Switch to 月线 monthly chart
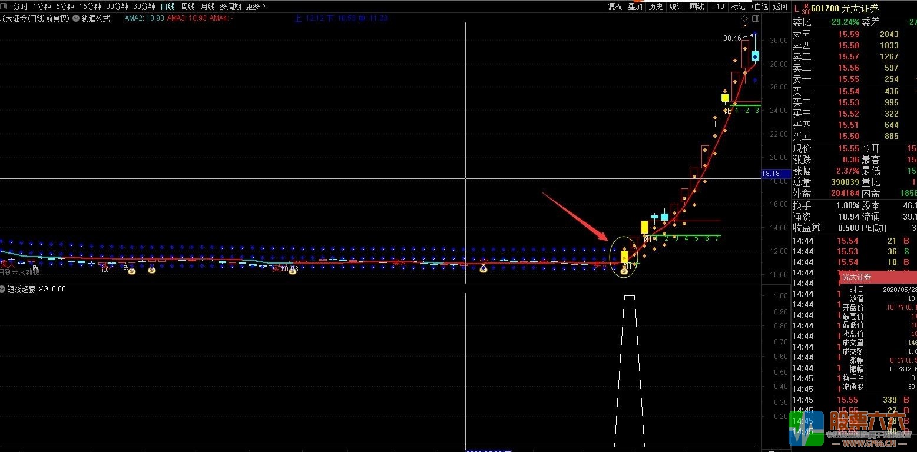 (x=207, y=6)
